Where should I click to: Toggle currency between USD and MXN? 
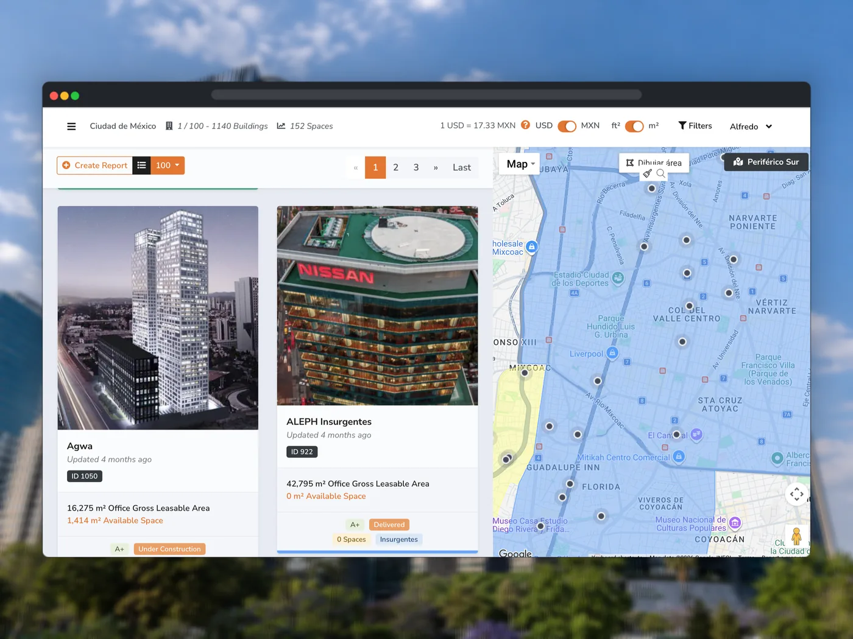(567, 126)
